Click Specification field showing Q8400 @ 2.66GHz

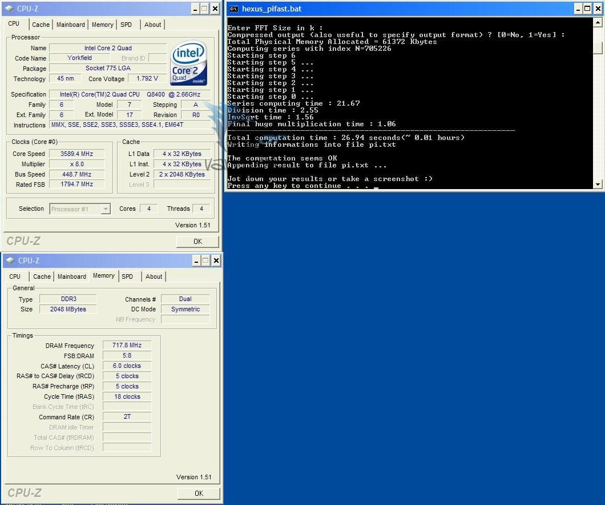point(130,94)
